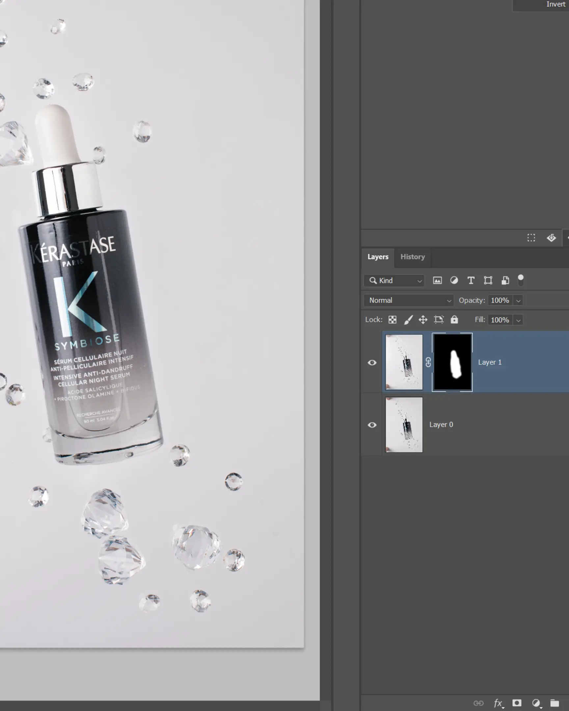The image size is (569, 711).
Task: Filter layers by adjustment layers icon
Action: pos(454,281)
